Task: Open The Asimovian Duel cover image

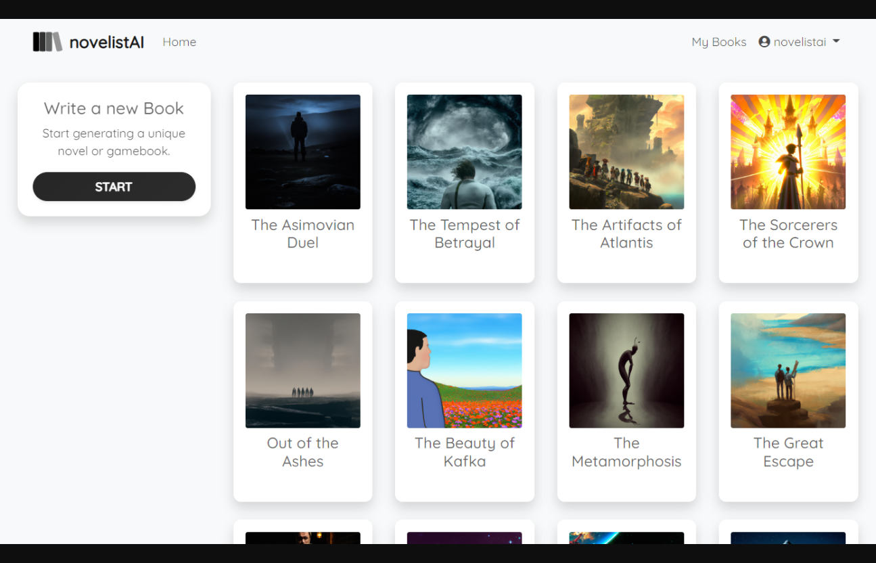Action: pos(302,152)
